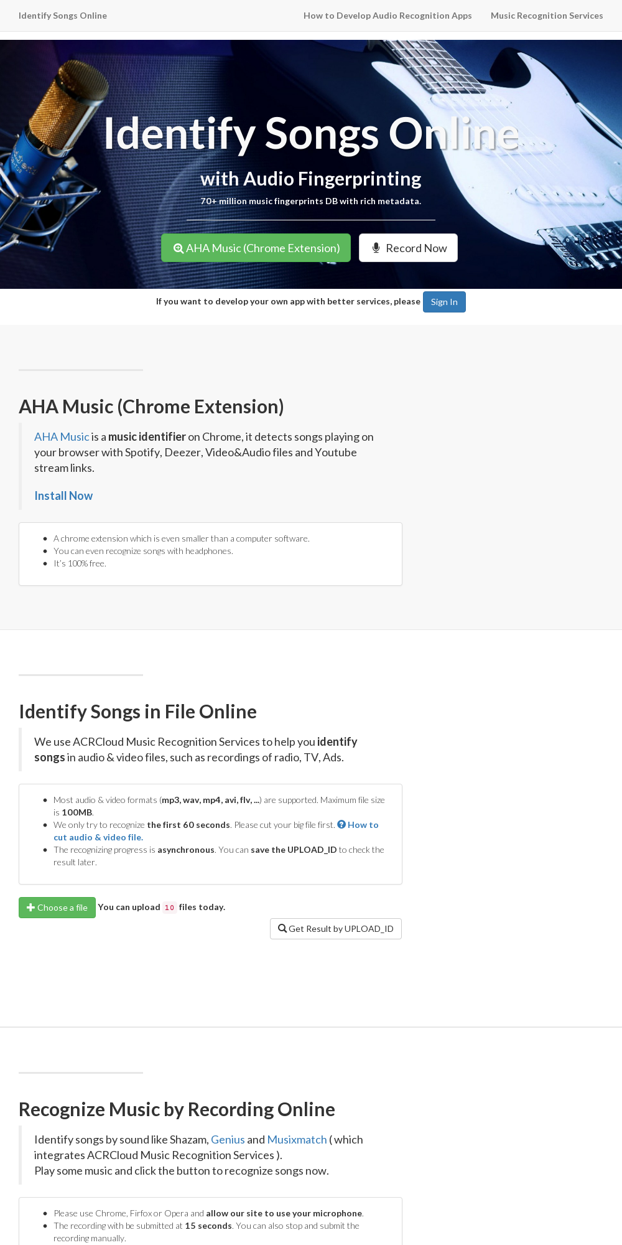Viewport: 622px width, 1245px height.
Task: Click the green AHA Music (Chrome Extension) button
Action: [256, 248]
